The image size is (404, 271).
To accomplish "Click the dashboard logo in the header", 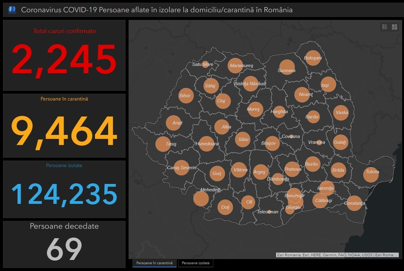I will (x=12, y=9).
